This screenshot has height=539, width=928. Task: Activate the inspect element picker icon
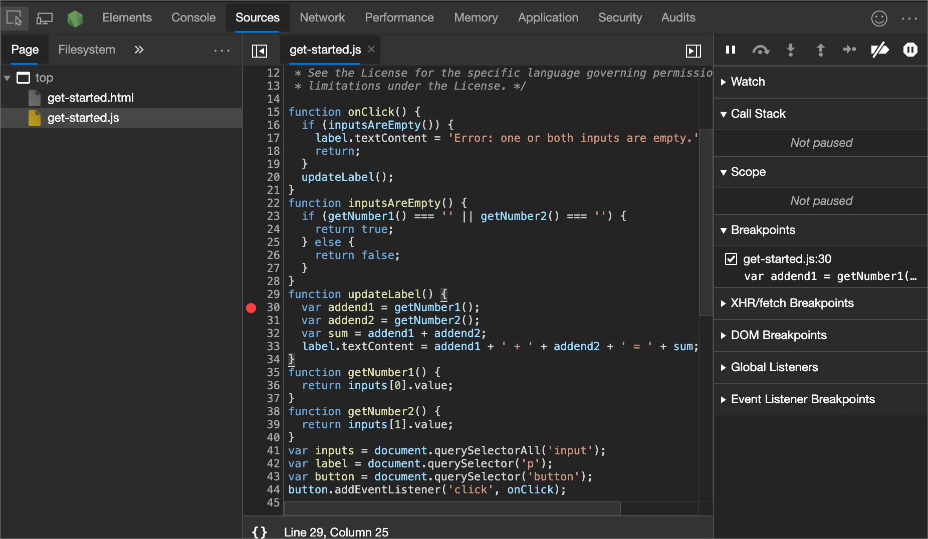[15, 18]
